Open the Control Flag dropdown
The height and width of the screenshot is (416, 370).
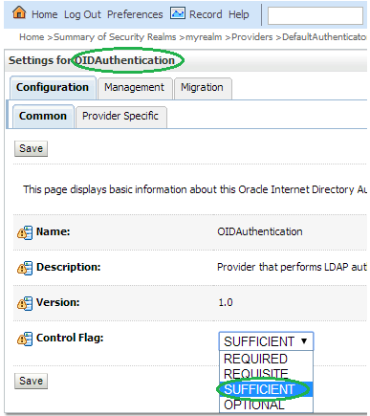266,341
